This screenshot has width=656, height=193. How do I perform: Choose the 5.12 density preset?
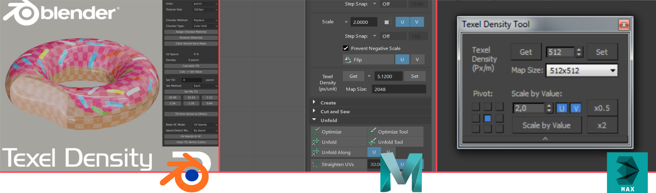click(209, 98)
